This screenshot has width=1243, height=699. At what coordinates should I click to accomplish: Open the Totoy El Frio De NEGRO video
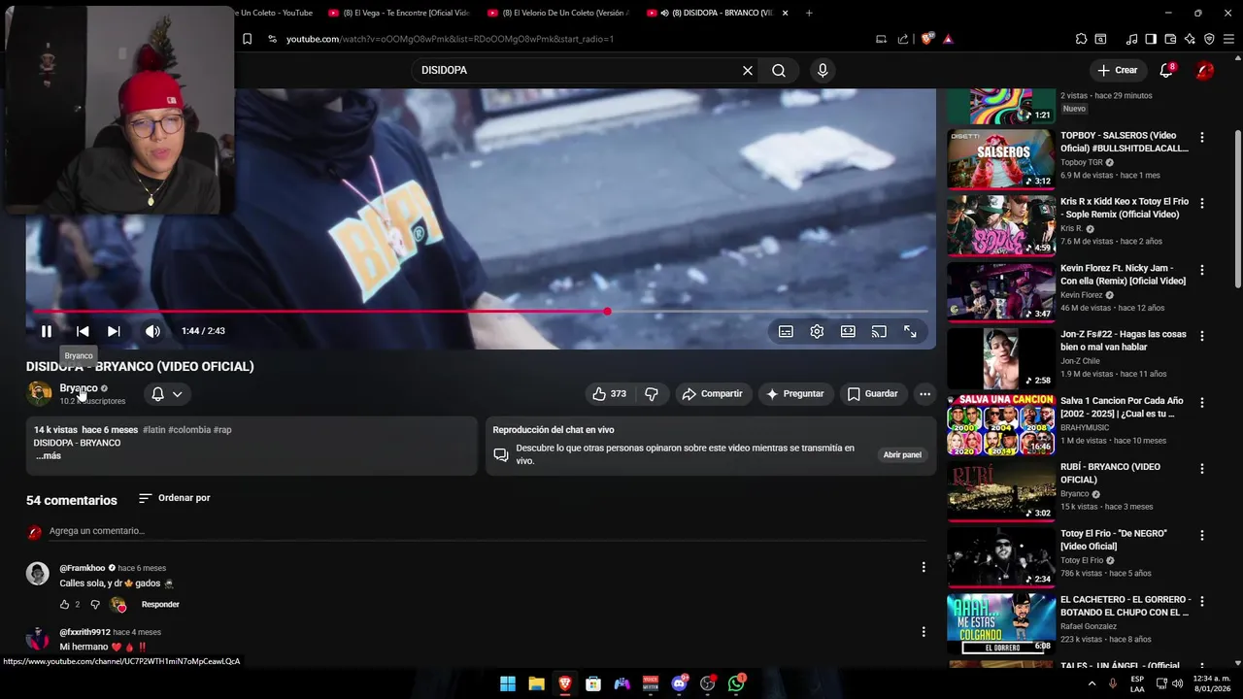point(1001,557)
